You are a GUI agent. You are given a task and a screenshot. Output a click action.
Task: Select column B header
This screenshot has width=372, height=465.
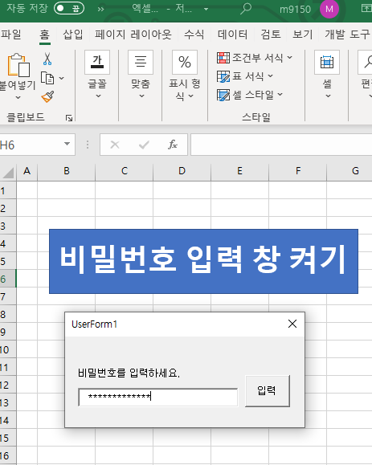pos(67,171)
